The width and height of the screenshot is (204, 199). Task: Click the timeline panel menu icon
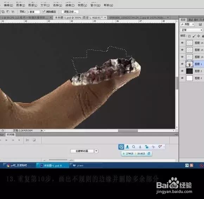(177, 134)
